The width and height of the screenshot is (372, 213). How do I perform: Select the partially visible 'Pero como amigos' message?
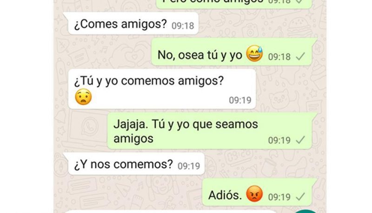click(234, 4)
